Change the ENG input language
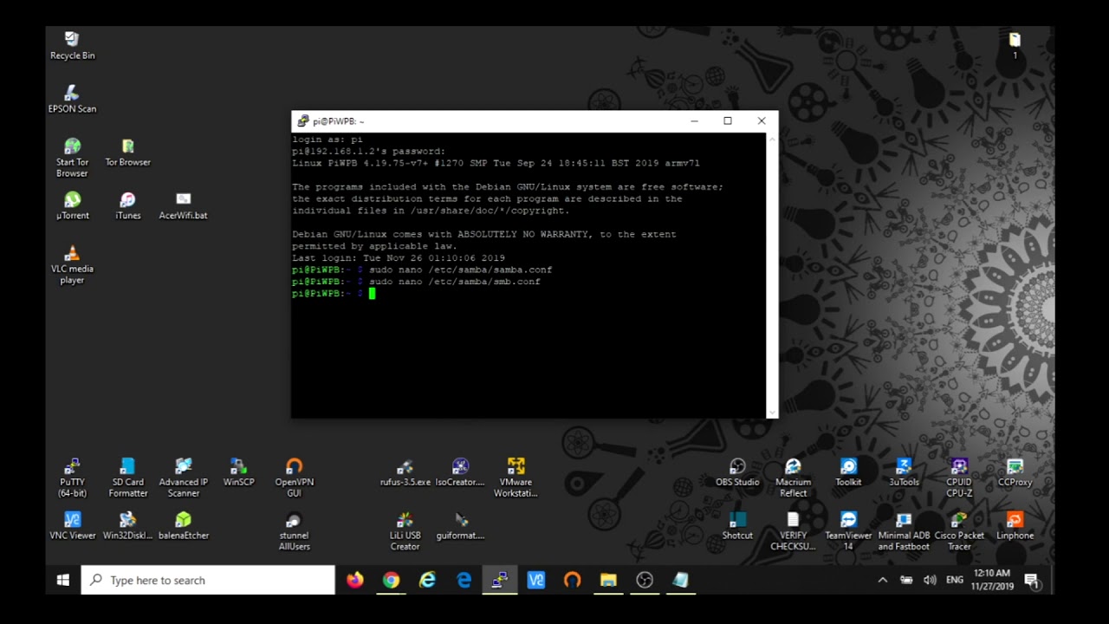Image resolution: width=1109 pixels, height=624 pixels. [954, 580]
